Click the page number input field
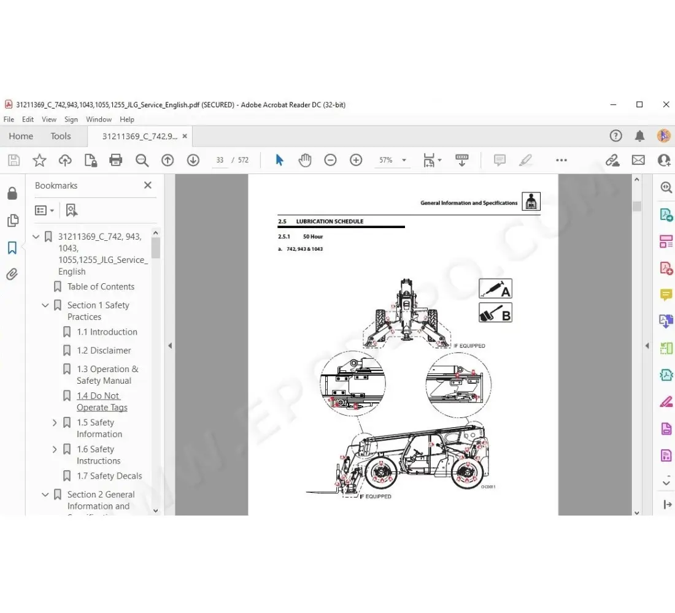 [x=220, y=160]
